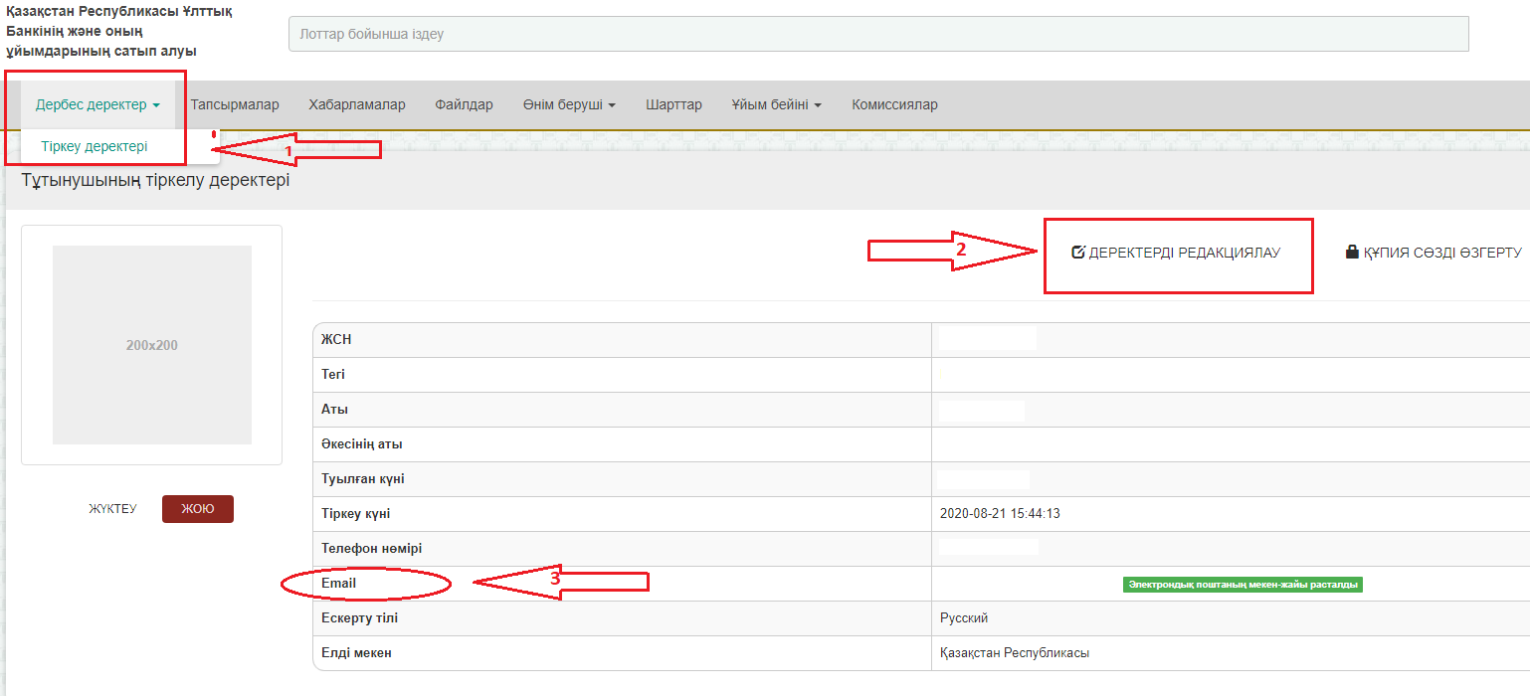Open the Өнім беруші dropdown menu
Screen dimensions: 1530x696
[x=569, y=104]
